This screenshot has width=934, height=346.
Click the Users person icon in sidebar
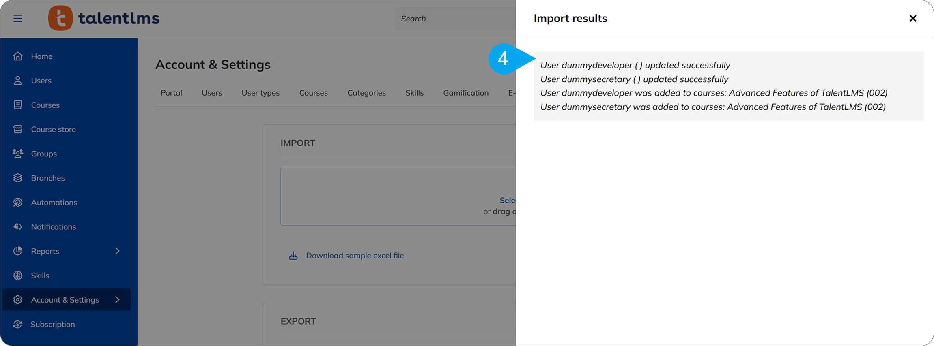(17, 81)
